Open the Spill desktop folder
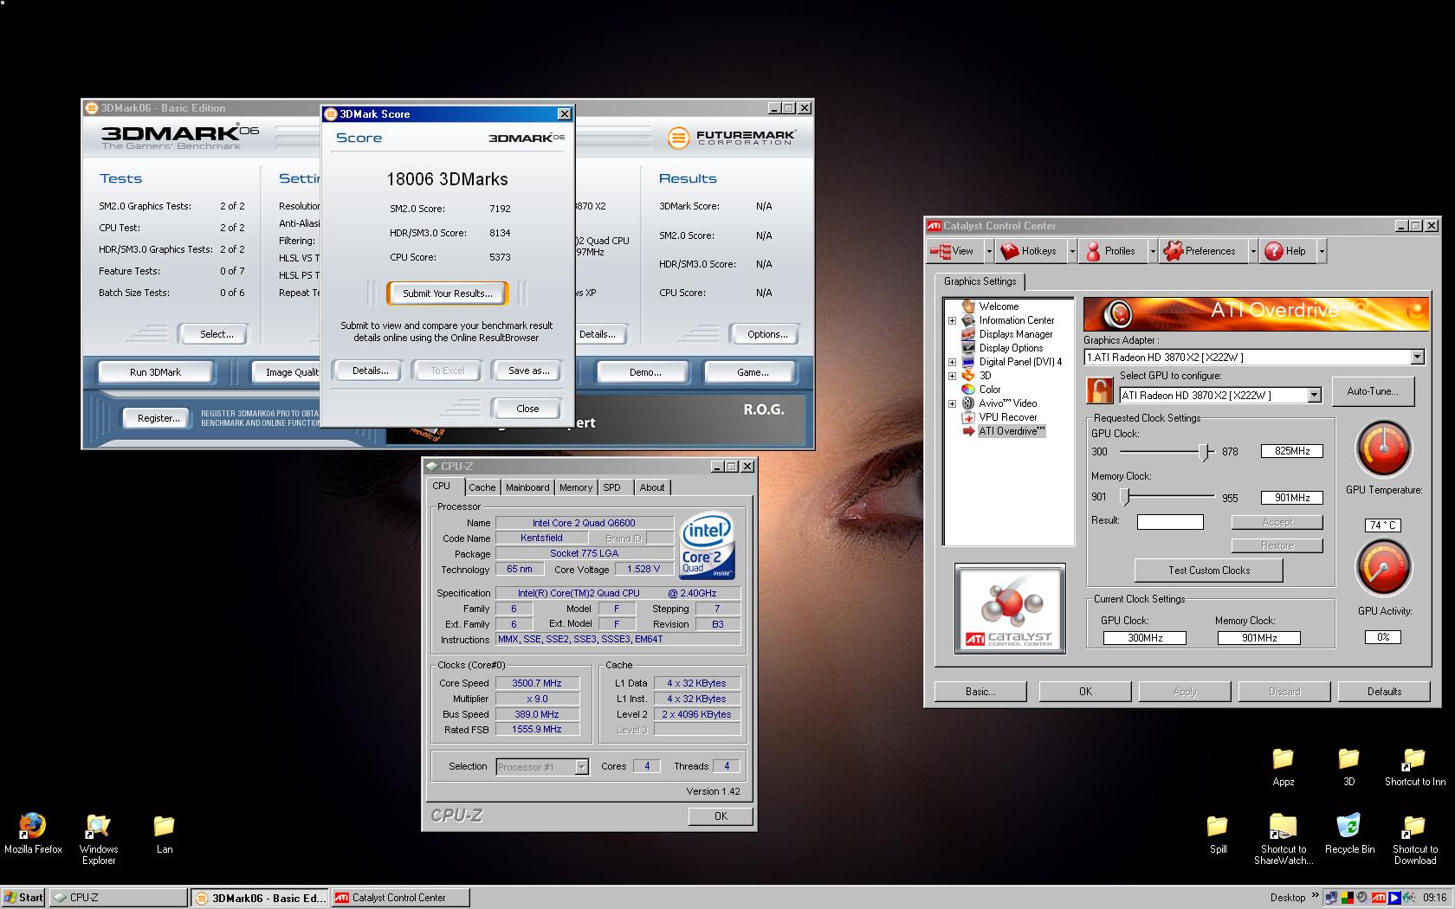Image resolution: width=1455 pixels, height=909 pixels. 1218,833
